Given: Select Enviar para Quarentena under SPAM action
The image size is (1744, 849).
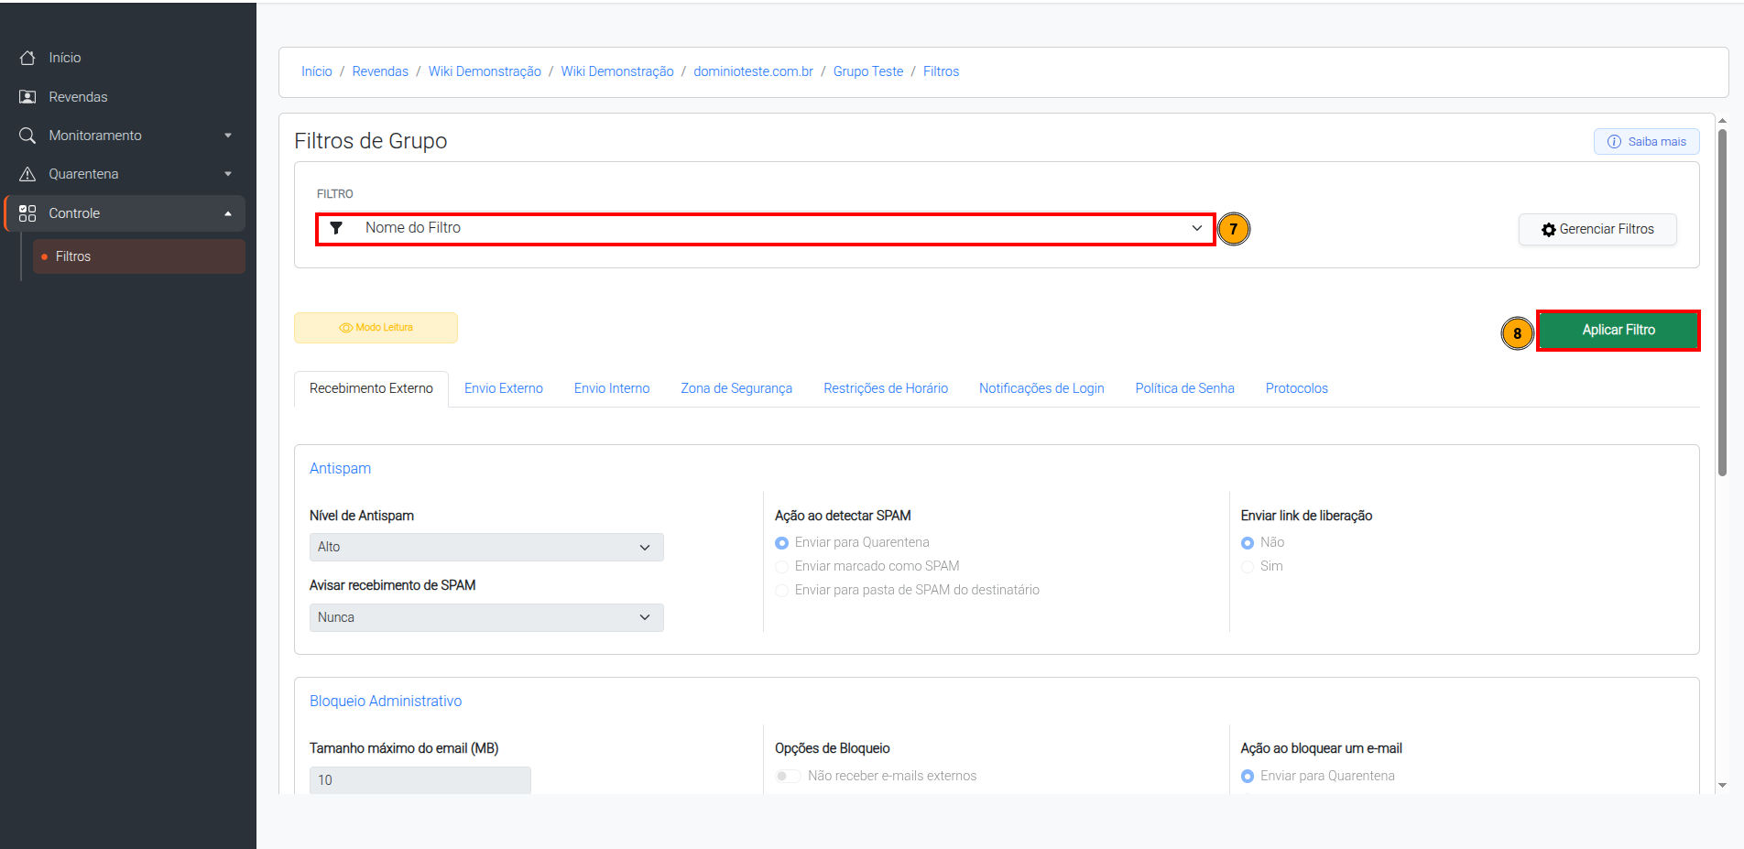Looking at the screenshot, I should [x=781, y=543].
